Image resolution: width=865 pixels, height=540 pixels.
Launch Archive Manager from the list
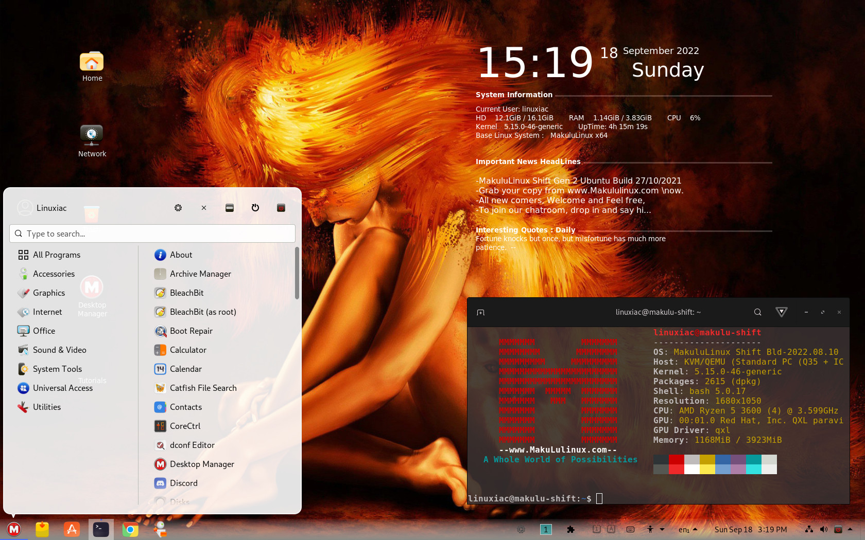tap(221, 274)
